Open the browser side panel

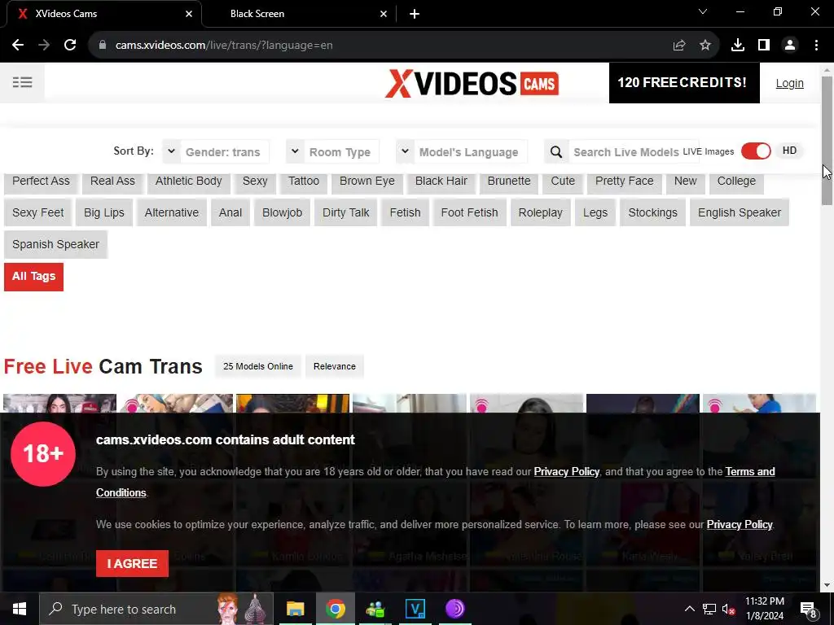(x=764, y=46)
